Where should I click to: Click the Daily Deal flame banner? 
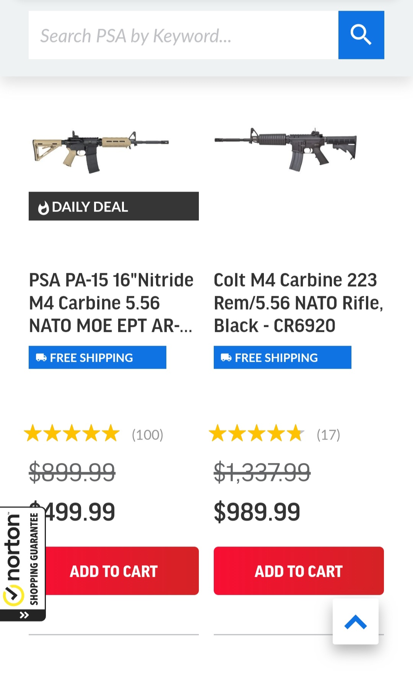[113, 207]
